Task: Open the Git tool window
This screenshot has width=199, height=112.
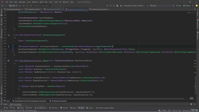Action: pos(6,108)
